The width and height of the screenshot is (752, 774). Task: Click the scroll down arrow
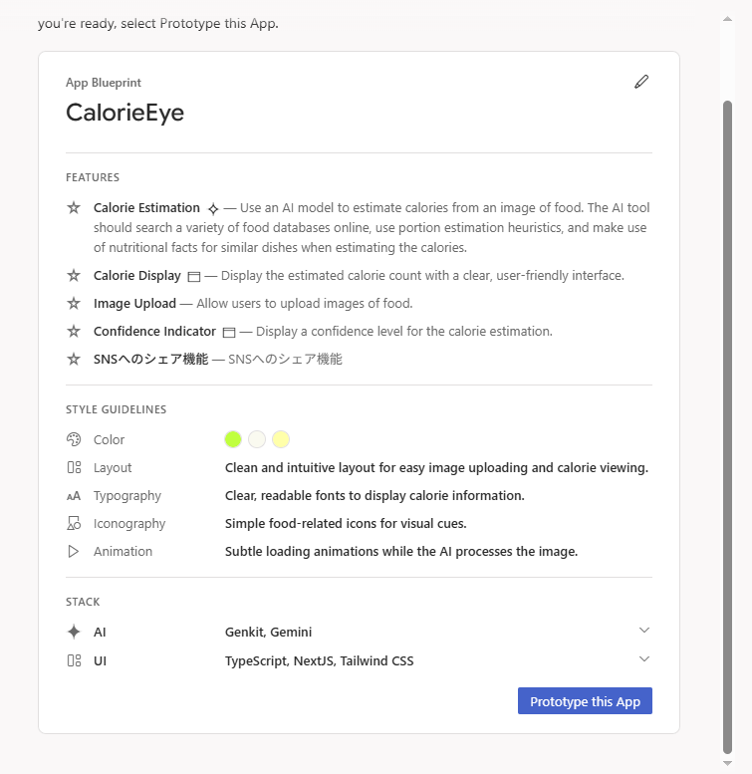click(x=727, y=763)
